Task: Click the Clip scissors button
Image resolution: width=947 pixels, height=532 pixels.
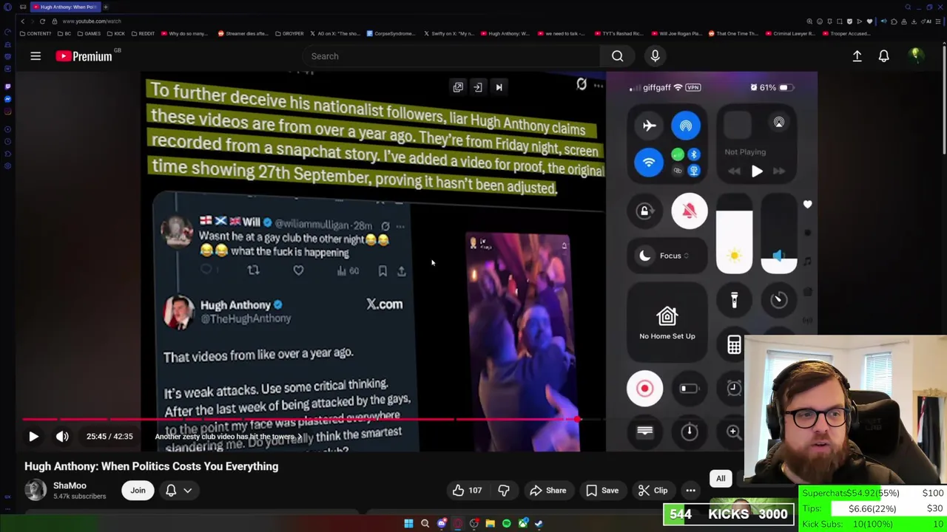Action: [653, 491]
